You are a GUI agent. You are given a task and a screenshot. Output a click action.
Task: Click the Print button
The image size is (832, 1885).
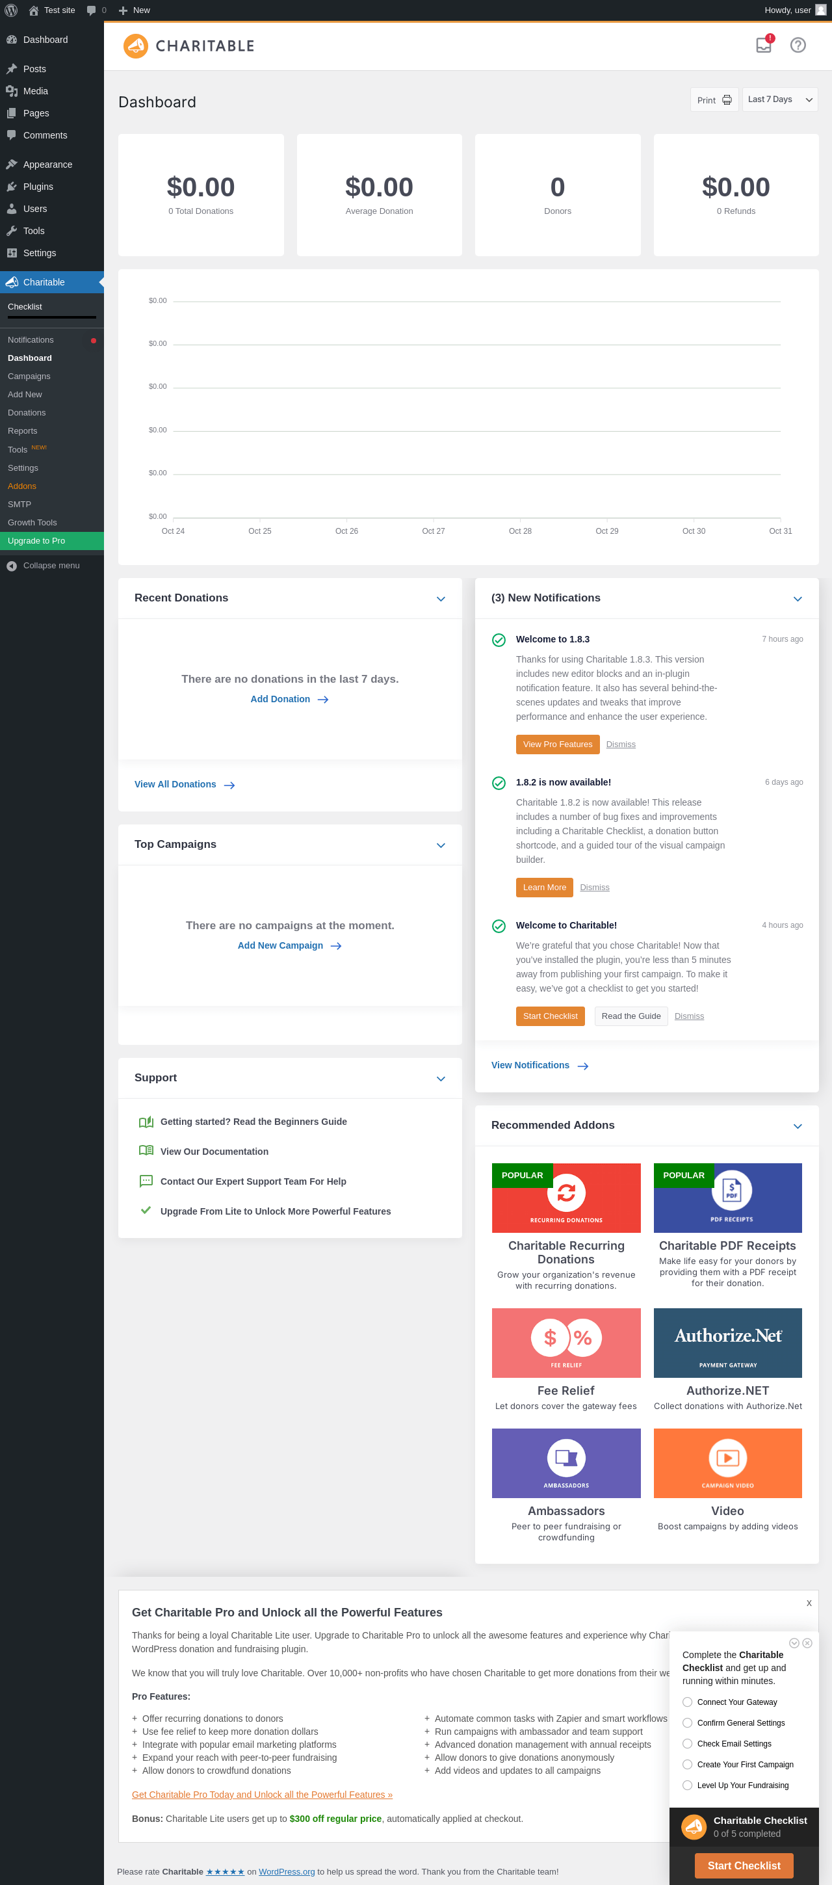714,99
